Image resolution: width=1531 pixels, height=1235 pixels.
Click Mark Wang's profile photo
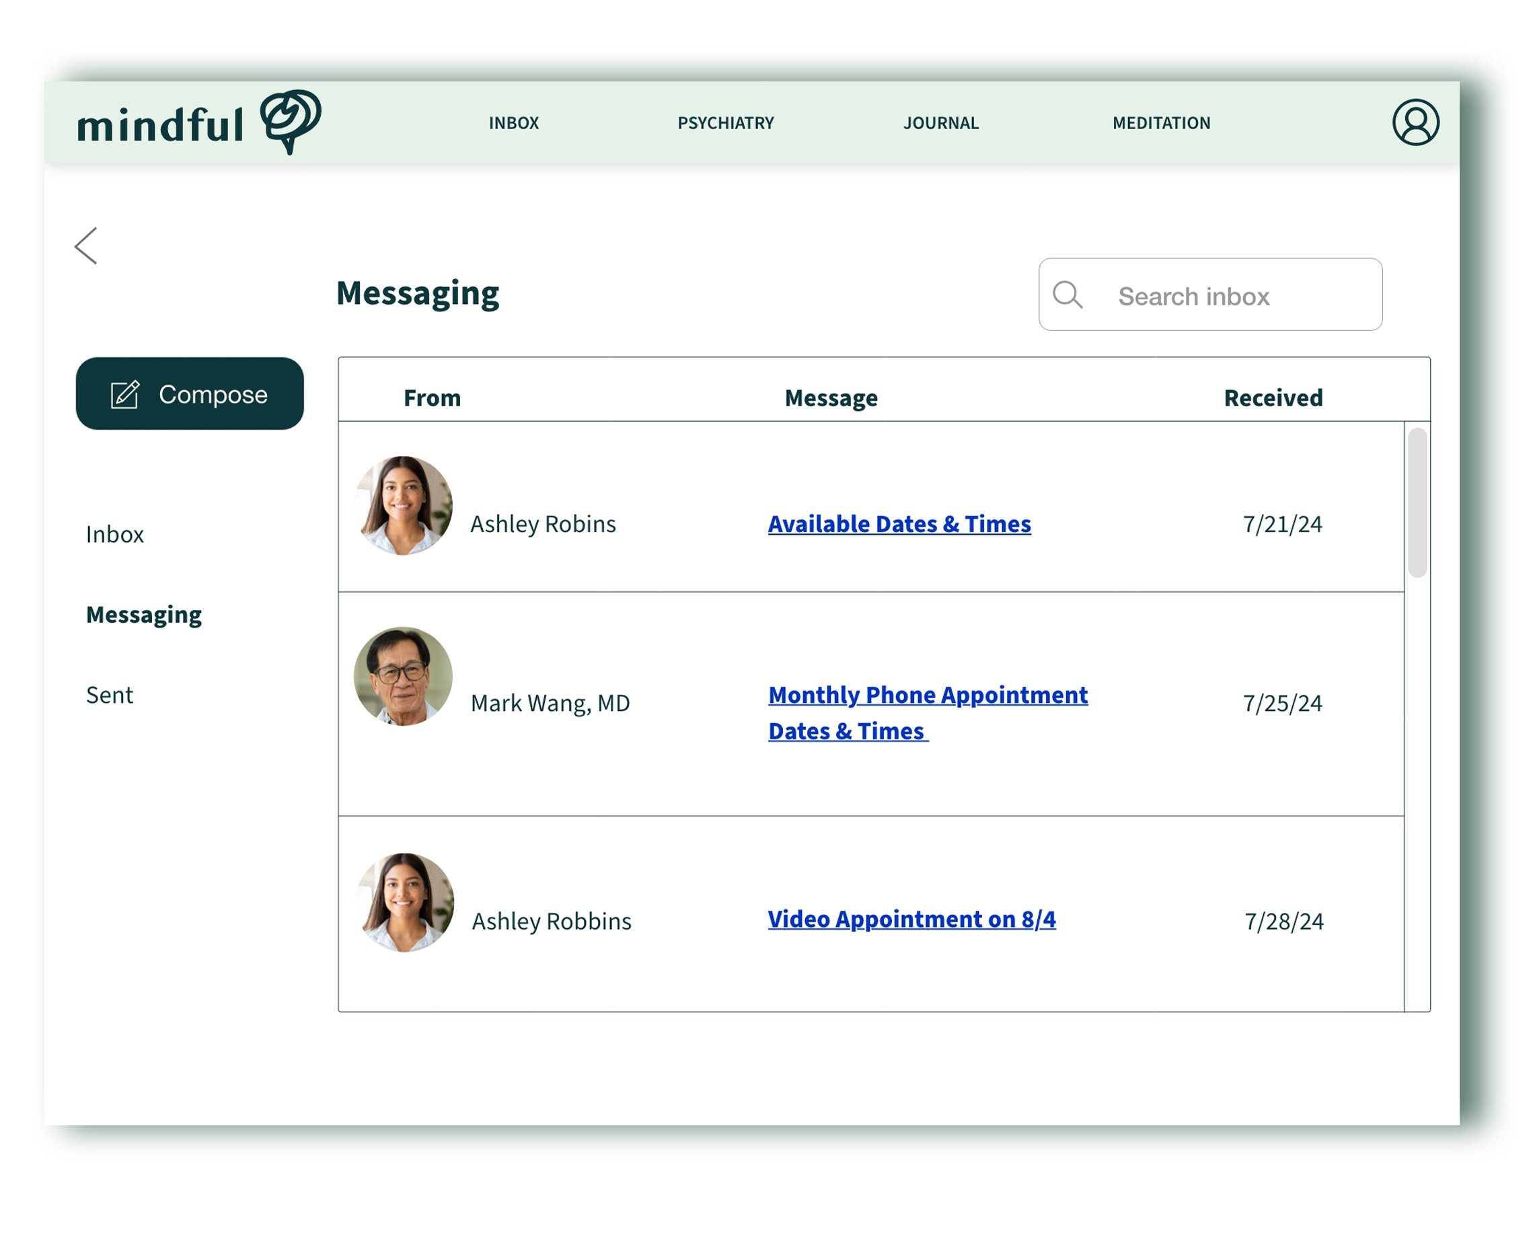click(x=404, y=676)
